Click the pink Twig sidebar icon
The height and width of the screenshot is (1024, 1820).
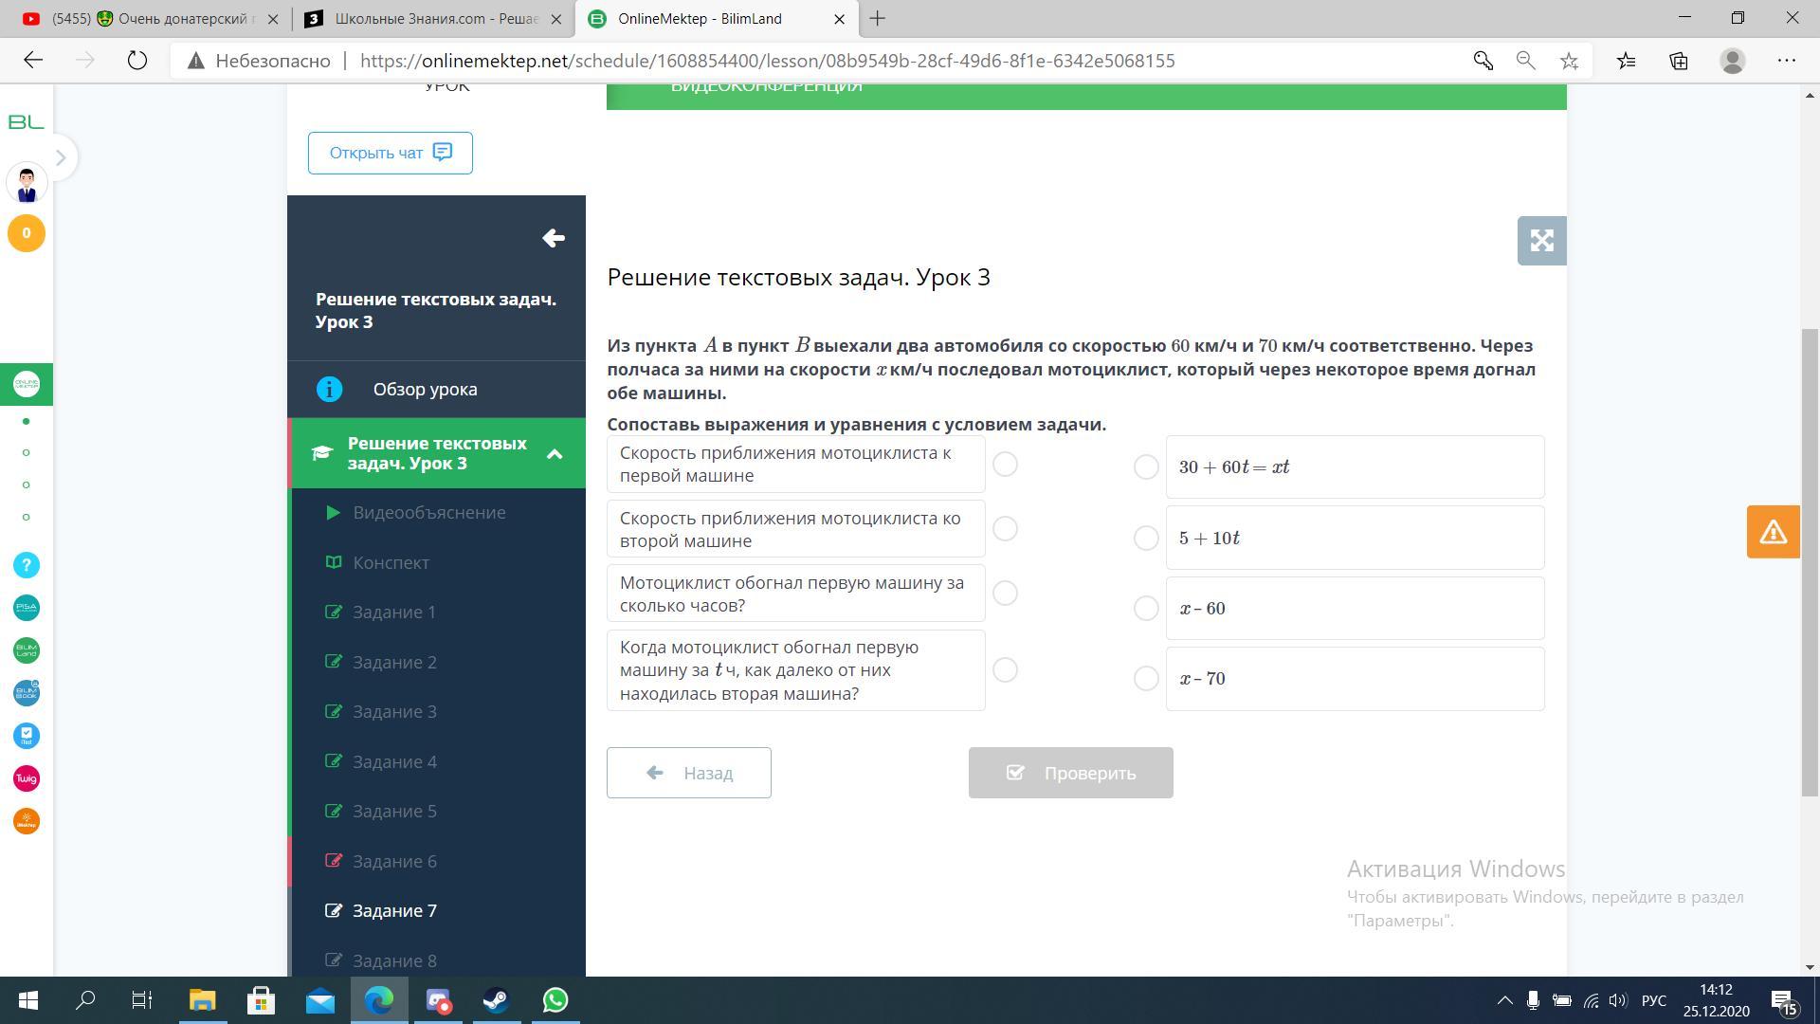click(27, 778)
